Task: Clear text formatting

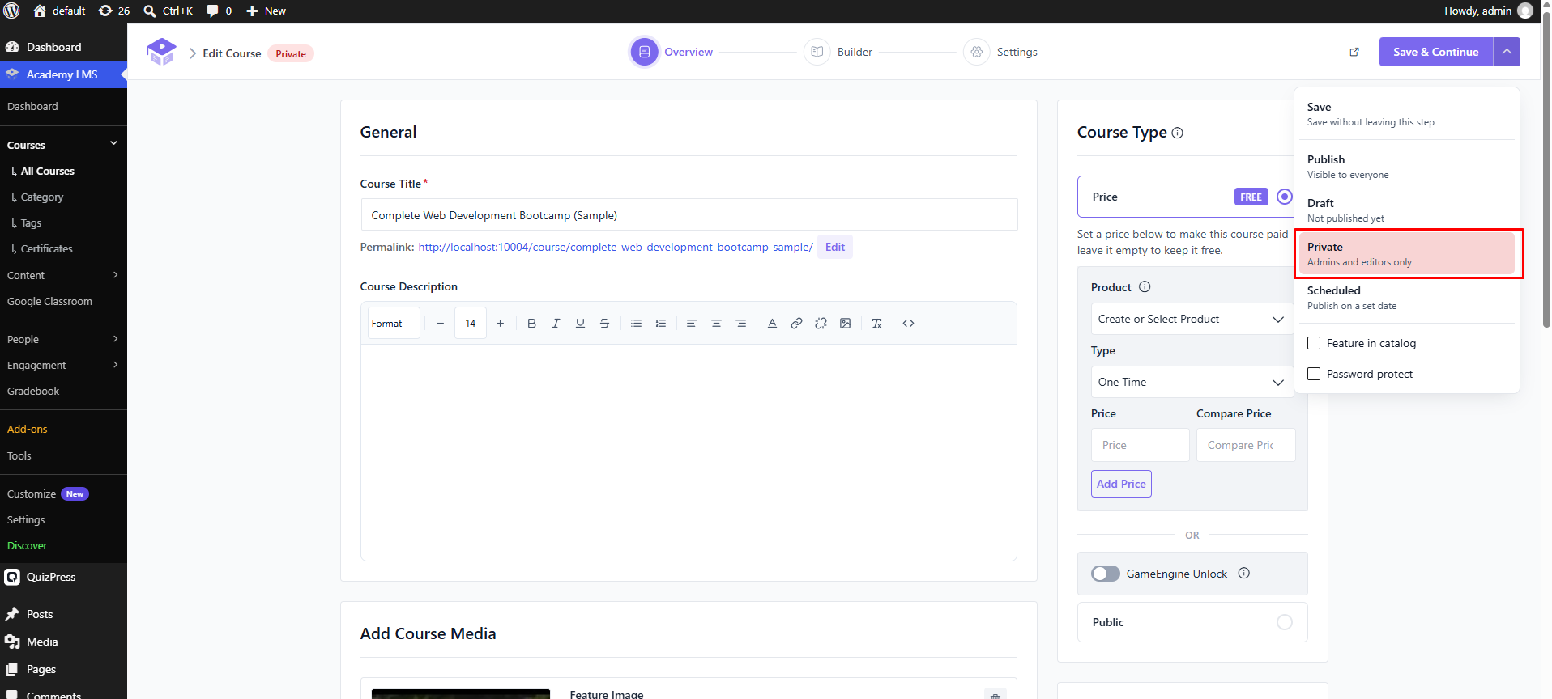Action: click(x=876, y=323)
